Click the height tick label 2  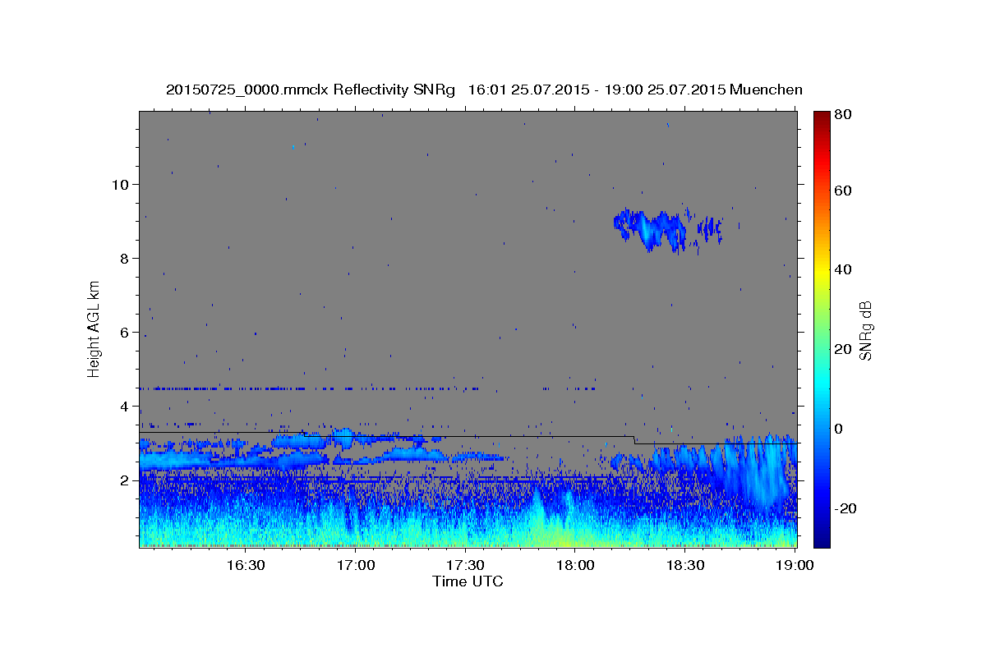(123, 480)
